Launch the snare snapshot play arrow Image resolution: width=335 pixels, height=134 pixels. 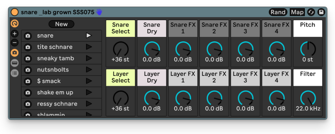(x=89, y=36)
